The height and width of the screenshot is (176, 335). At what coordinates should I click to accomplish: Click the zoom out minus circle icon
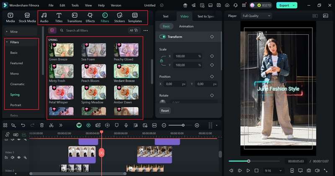point(164,125)
